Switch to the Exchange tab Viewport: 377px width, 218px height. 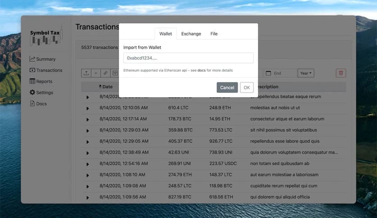(x=191, y=34)
